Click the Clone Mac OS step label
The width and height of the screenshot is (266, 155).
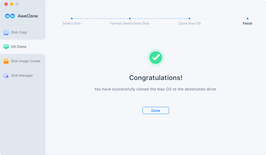[x=189, y=23]
